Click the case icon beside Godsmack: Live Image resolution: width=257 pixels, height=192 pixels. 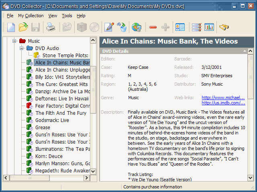29,120
